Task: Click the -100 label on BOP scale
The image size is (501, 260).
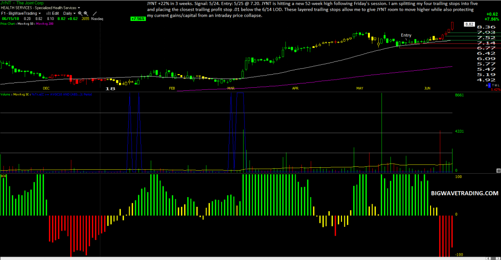Action: click(459, 255)
